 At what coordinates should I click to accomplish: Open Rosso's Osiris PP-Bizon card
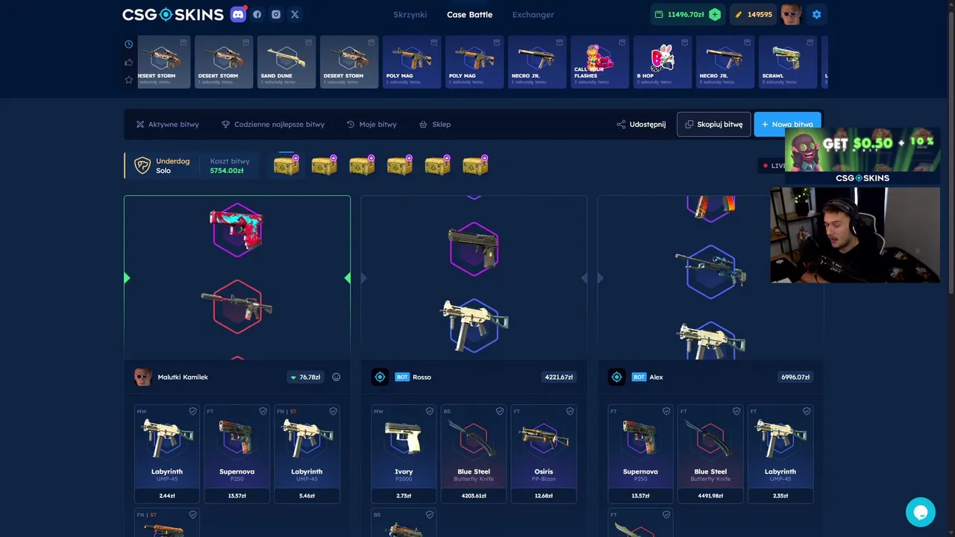click(543, 454)
